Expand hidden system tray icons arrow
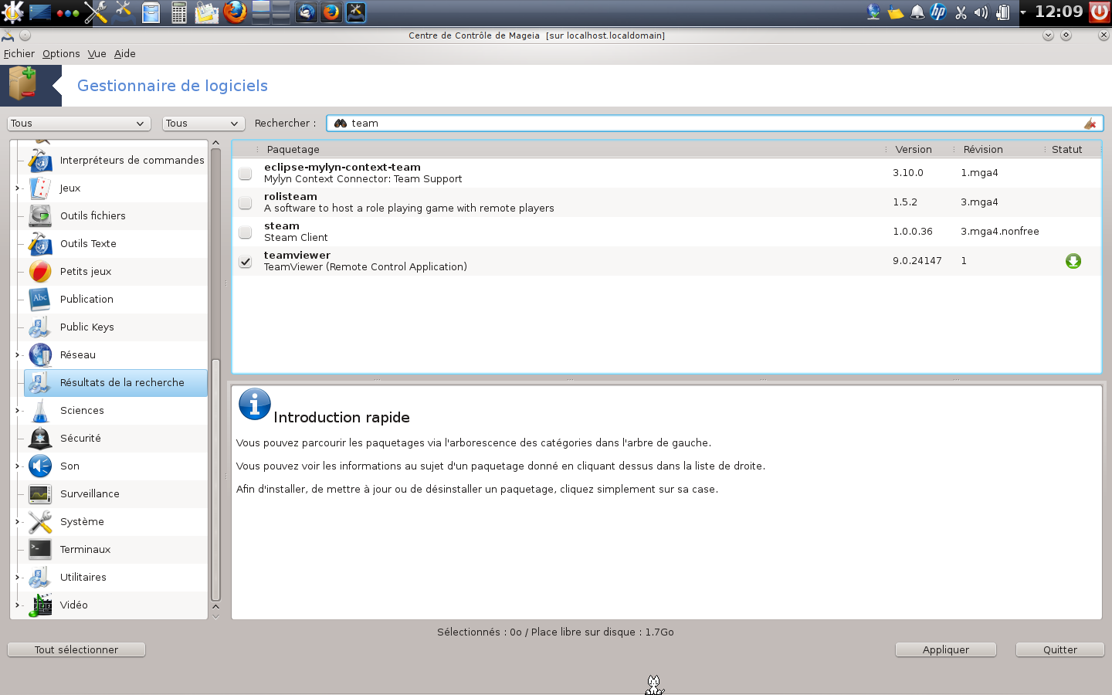Image resolution: width=1112 pixels, height=695 pixels. [x=1022, y=12]
